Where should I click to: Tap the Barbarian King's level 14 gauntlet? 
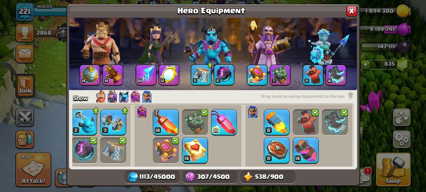[x=113, y=75]
